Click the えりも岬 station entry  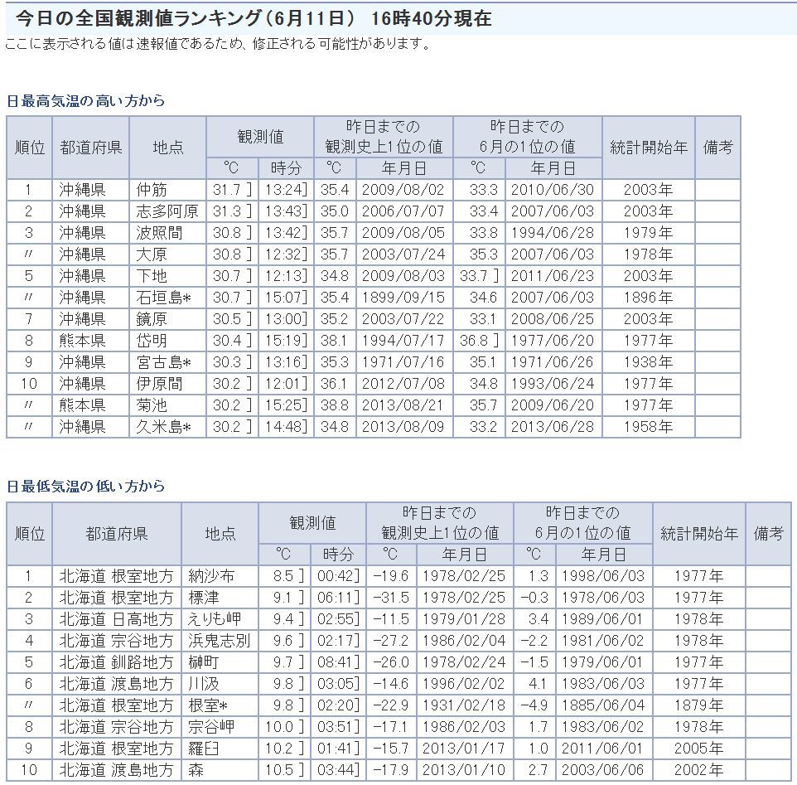(x=215, y=619)
